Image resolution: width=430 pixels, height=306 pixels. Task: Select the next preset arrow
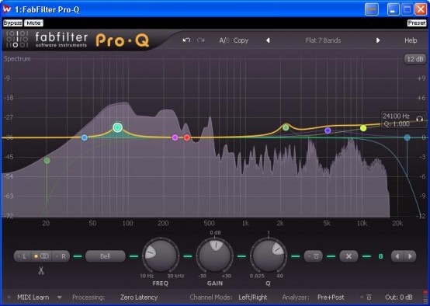point(378,40)
